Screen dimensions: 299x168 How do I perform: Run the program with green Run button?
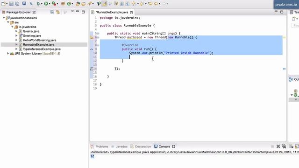click(x=46, y=4)
